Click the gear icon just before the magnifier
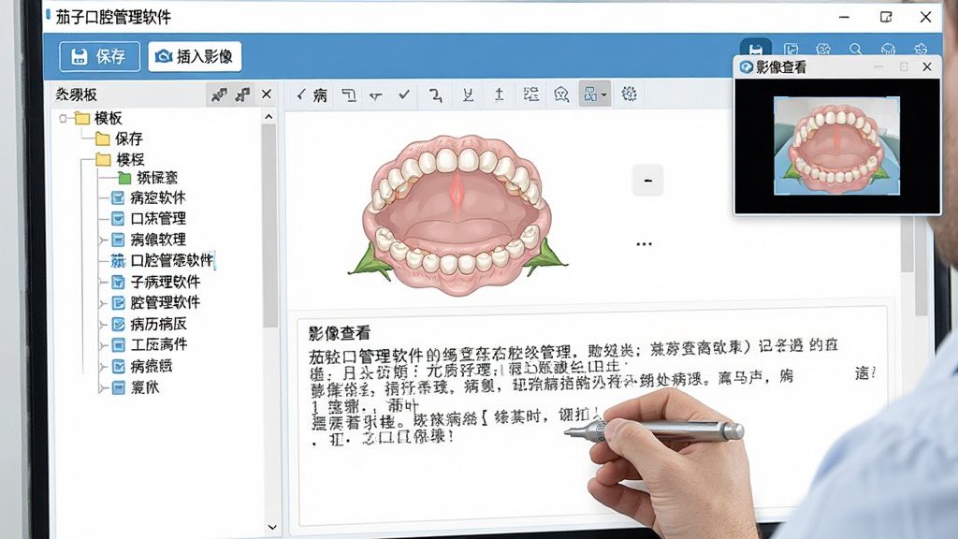The width and height of the screenshot is (958, 539). point(823,49)
